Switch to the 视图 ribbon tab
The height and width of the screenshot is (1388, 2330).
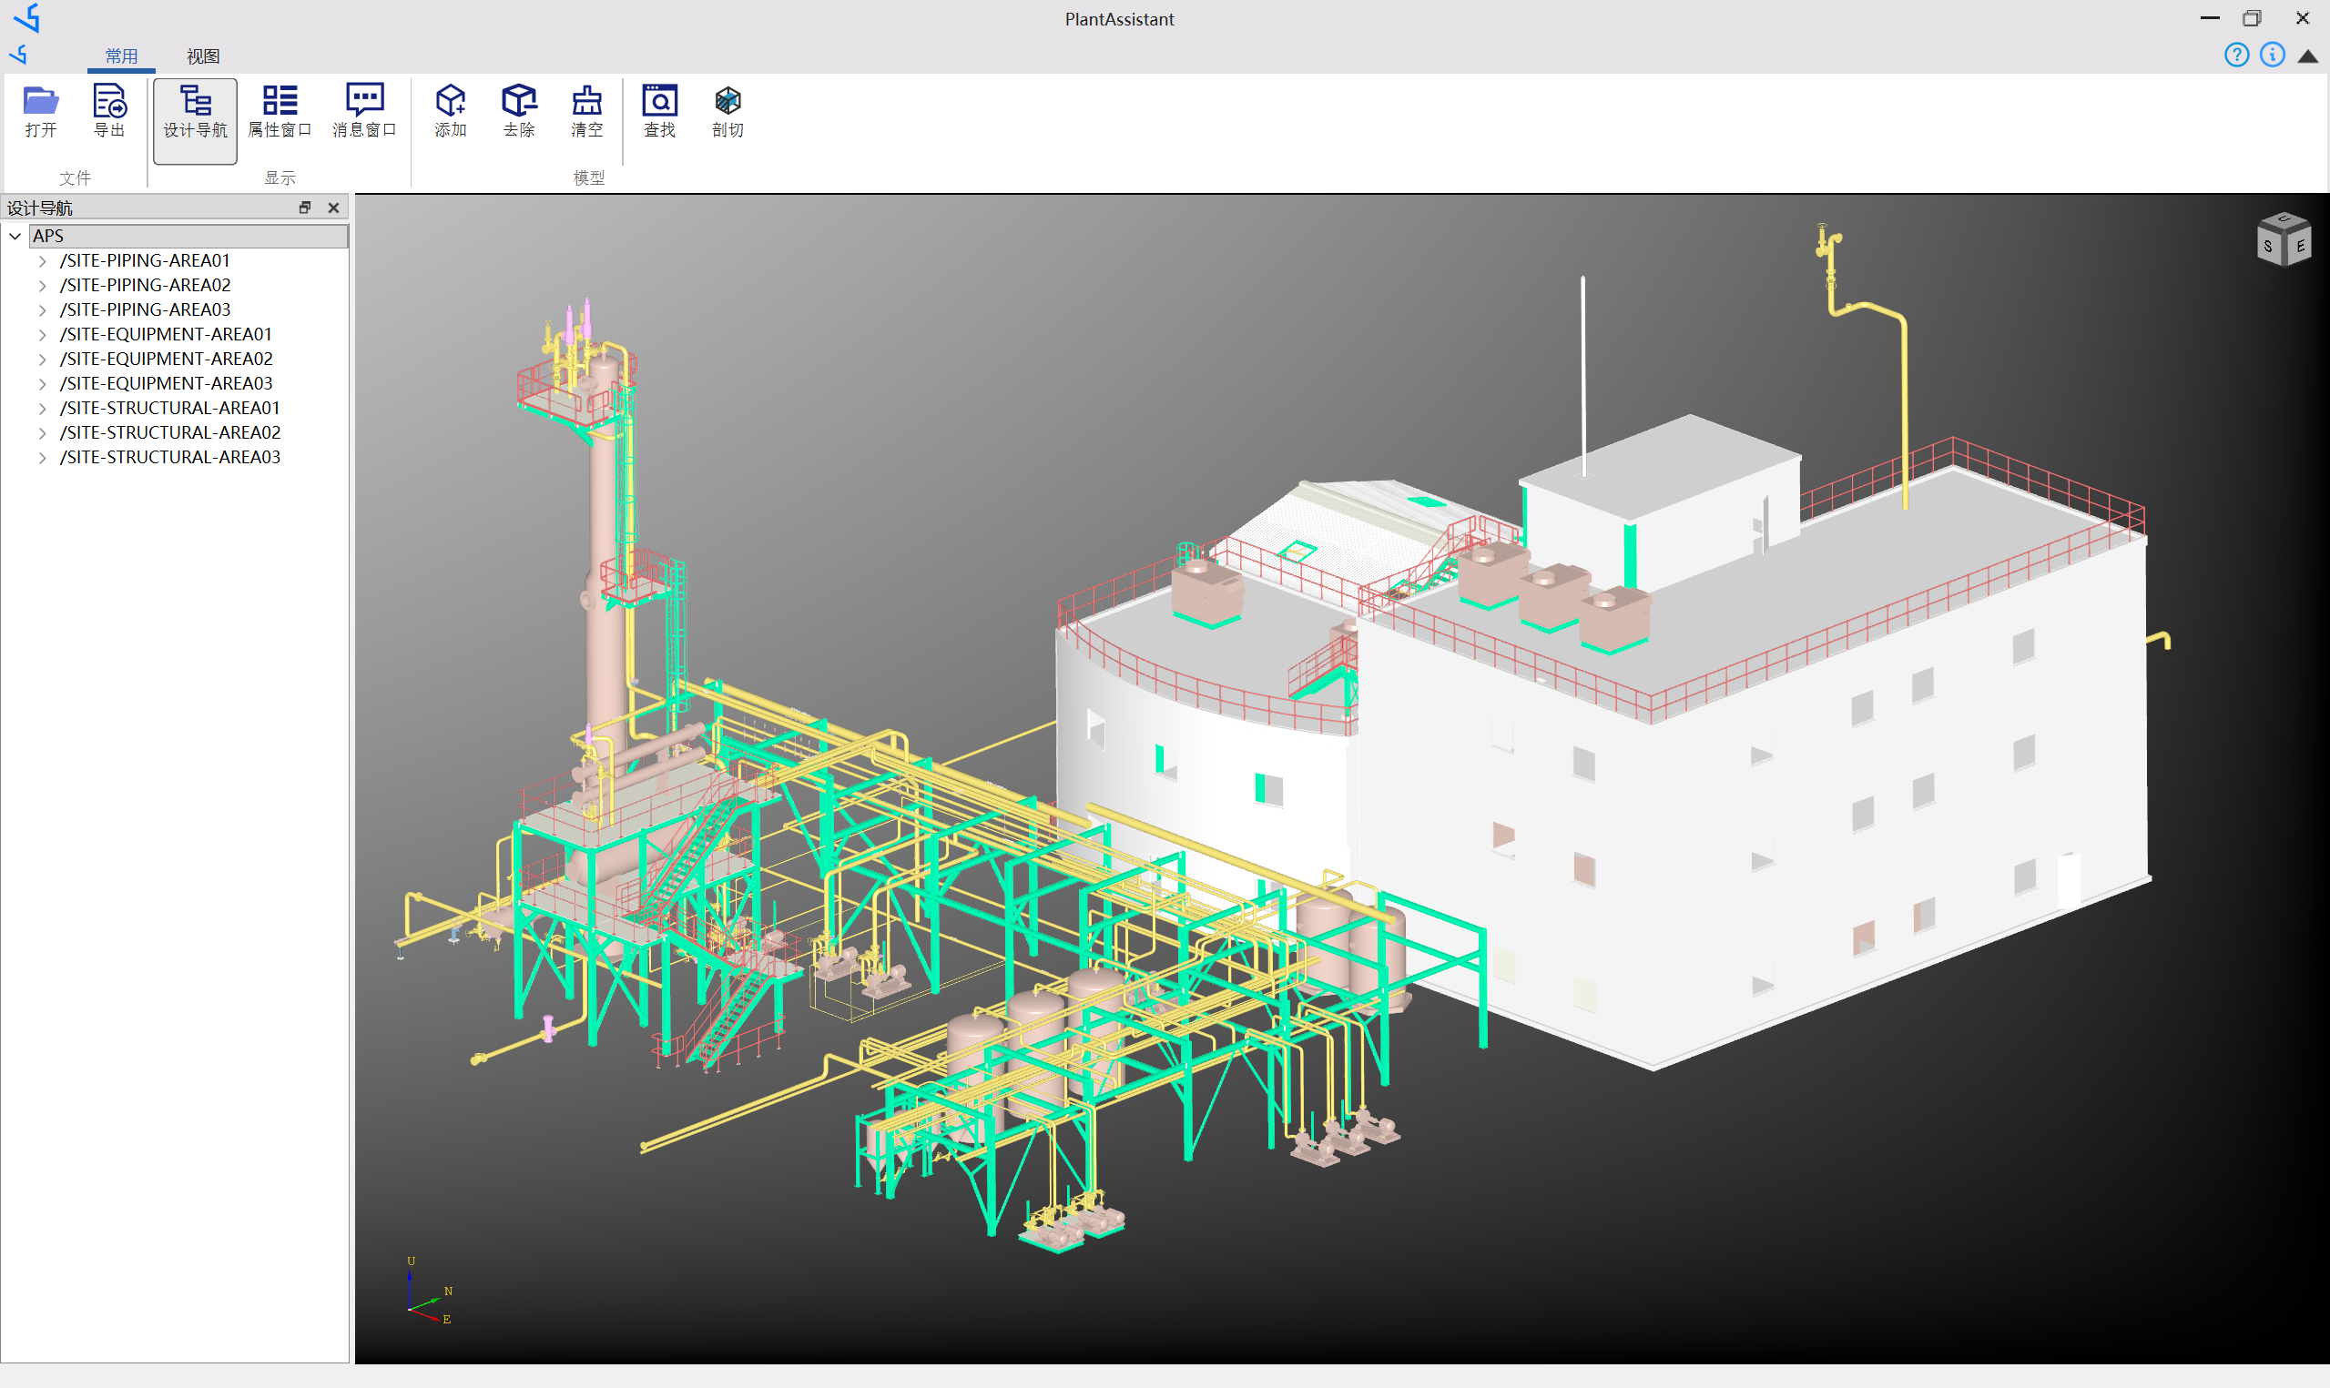[x=202, y=56]
